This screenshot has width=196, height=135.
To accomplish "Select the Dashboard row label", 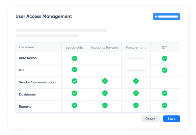I will click(28, 94).
